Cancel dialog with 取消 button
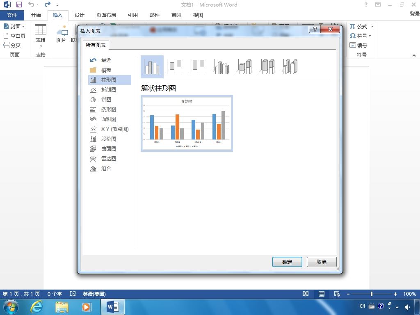This screenshot has width=420, height=315. pos(322,262)
